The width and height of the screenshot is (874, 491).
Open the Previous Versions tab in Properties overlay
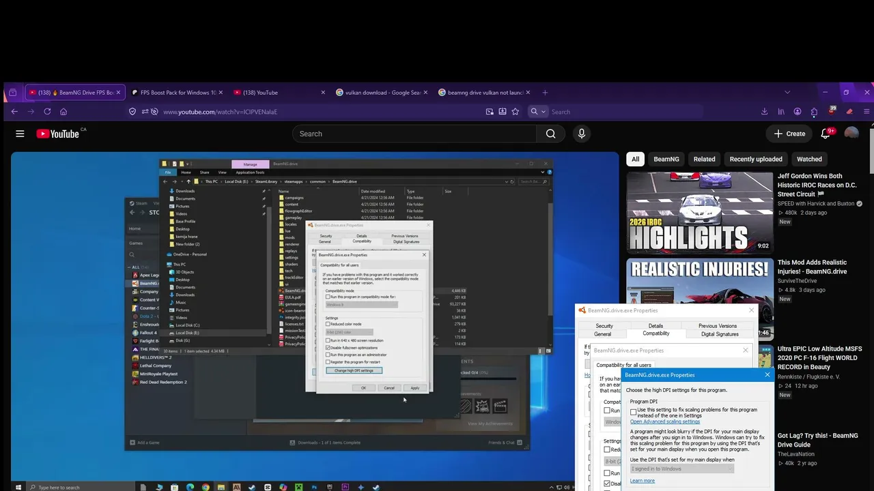(718, 326)
